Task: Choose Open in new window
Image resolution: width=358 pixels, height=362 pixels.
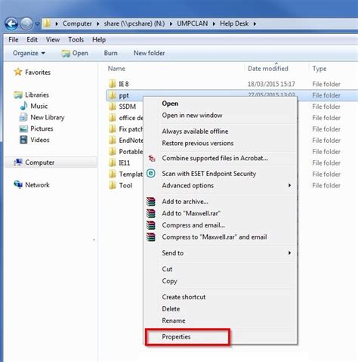Action: click(x=192, y=116)
